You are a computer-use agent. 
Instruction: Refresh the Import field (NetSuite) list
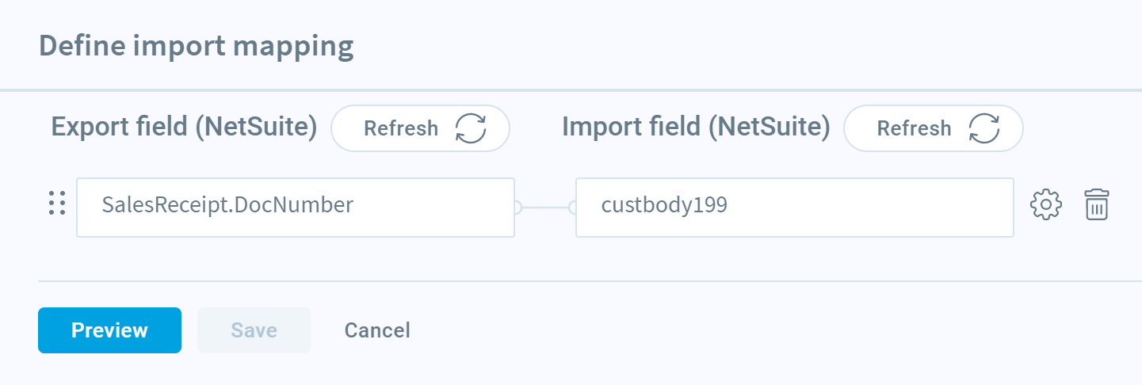[934, 128]
